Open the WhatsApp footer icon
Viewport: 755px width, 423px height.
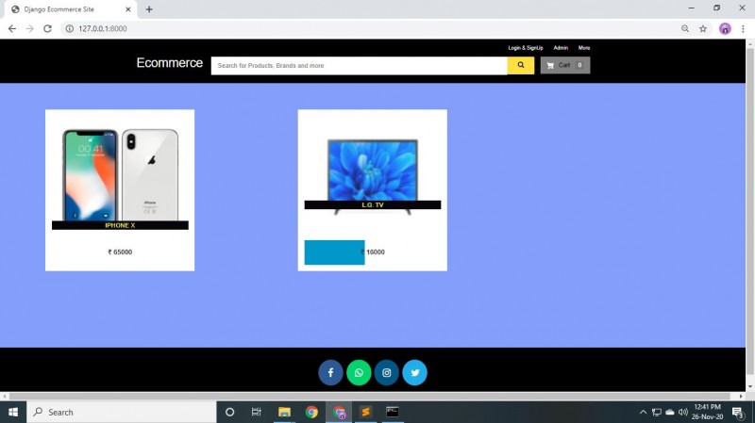click(359, 372)
